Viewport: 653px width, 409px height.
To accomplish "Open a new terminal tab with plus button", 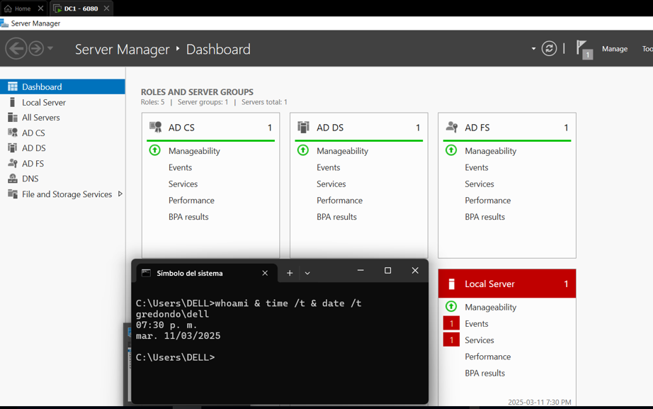I will tap(290, 273).
